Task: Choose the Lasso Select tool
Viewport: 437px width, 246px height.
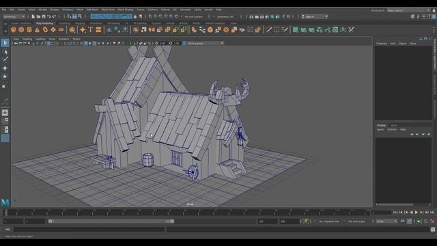Action: [5, 52]
